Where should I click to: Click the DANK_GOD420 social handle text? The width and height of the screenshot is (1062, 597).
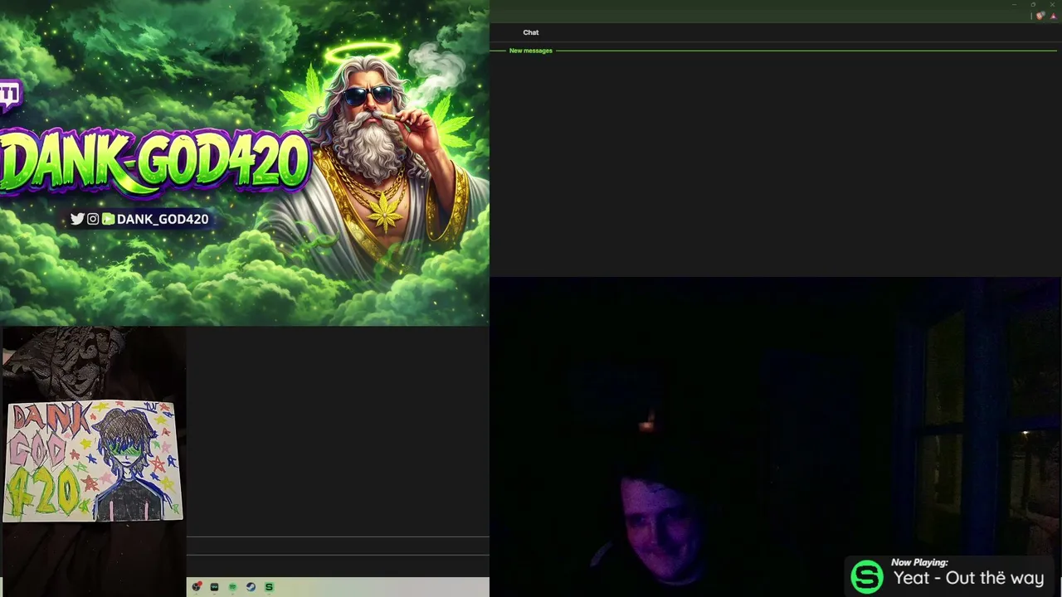pyautogui.click(x=163, y=219)
